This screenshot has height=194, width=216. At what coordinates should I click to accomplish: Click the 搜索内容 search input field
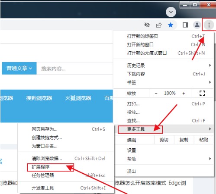point(74,69)
